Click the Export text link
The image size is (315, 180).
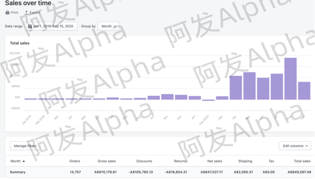pyautogui.click(x=35, y=13)
